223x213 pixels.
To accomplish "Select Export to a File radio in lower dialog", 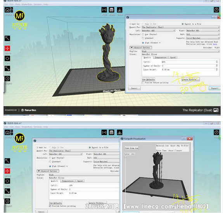I will pos(90,147).
